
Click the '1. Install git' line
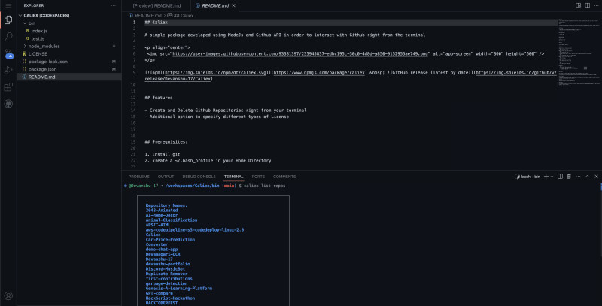163,154
